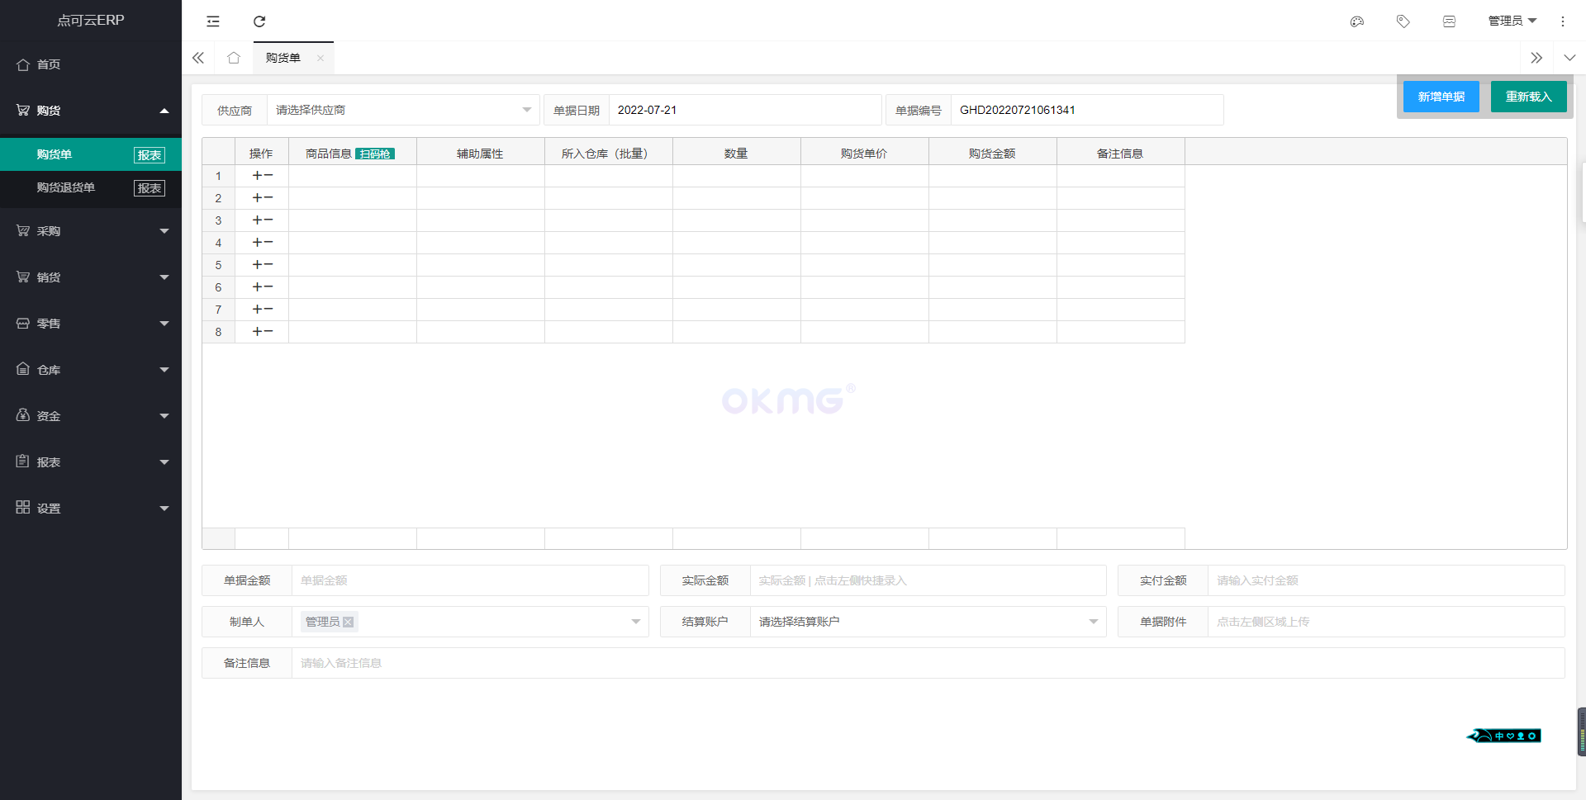Click the 新增单据 button
Image resolution: width=1586 pixels, height=800 pixels.
[x=1441, y=97]
